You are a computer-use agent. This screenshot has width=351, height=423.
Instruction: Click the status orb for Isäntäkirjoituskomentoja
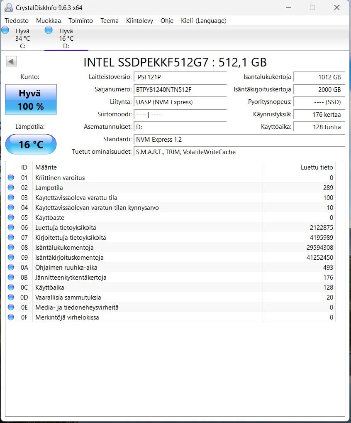11,257
